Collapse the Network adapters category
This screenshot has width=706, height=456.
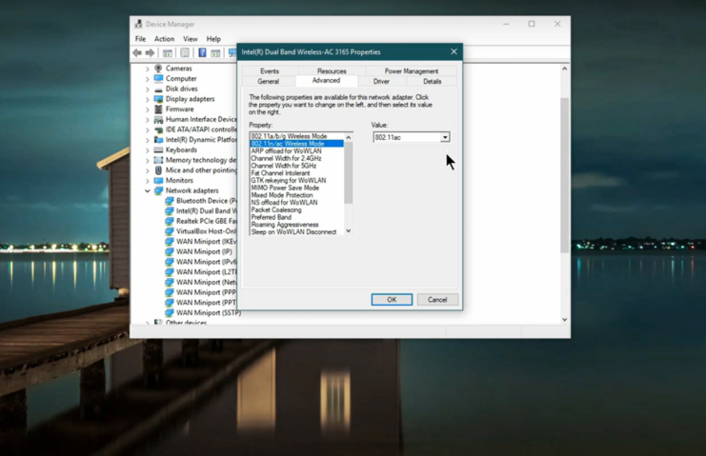148,190
